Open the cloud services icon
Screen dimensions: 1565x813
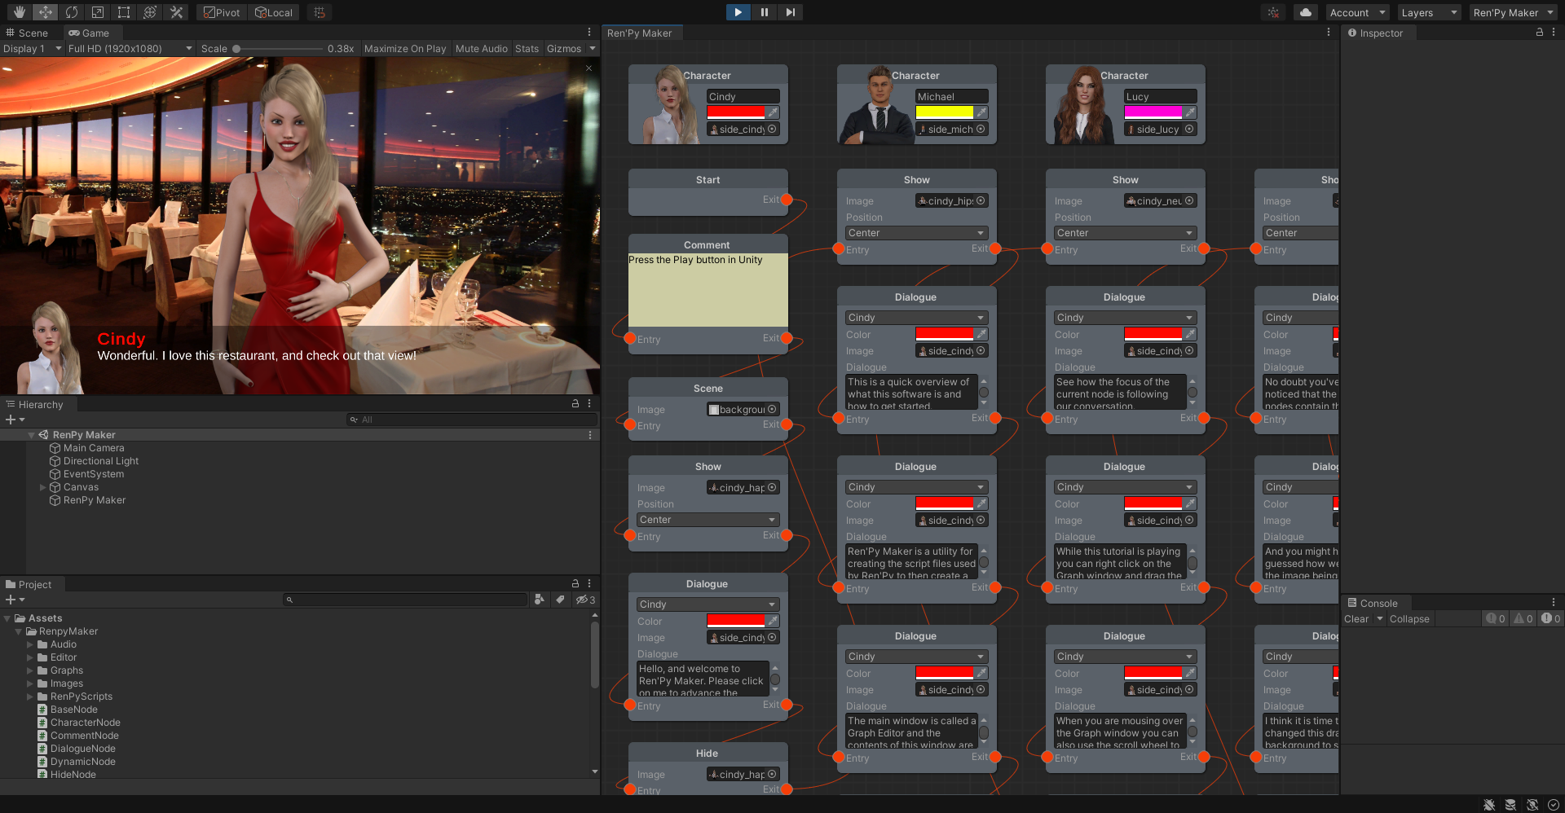click(1306, 12)
